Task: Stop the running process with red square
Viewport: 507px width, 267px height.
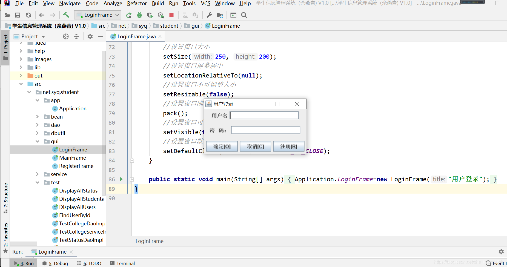Action: (171, 15)
